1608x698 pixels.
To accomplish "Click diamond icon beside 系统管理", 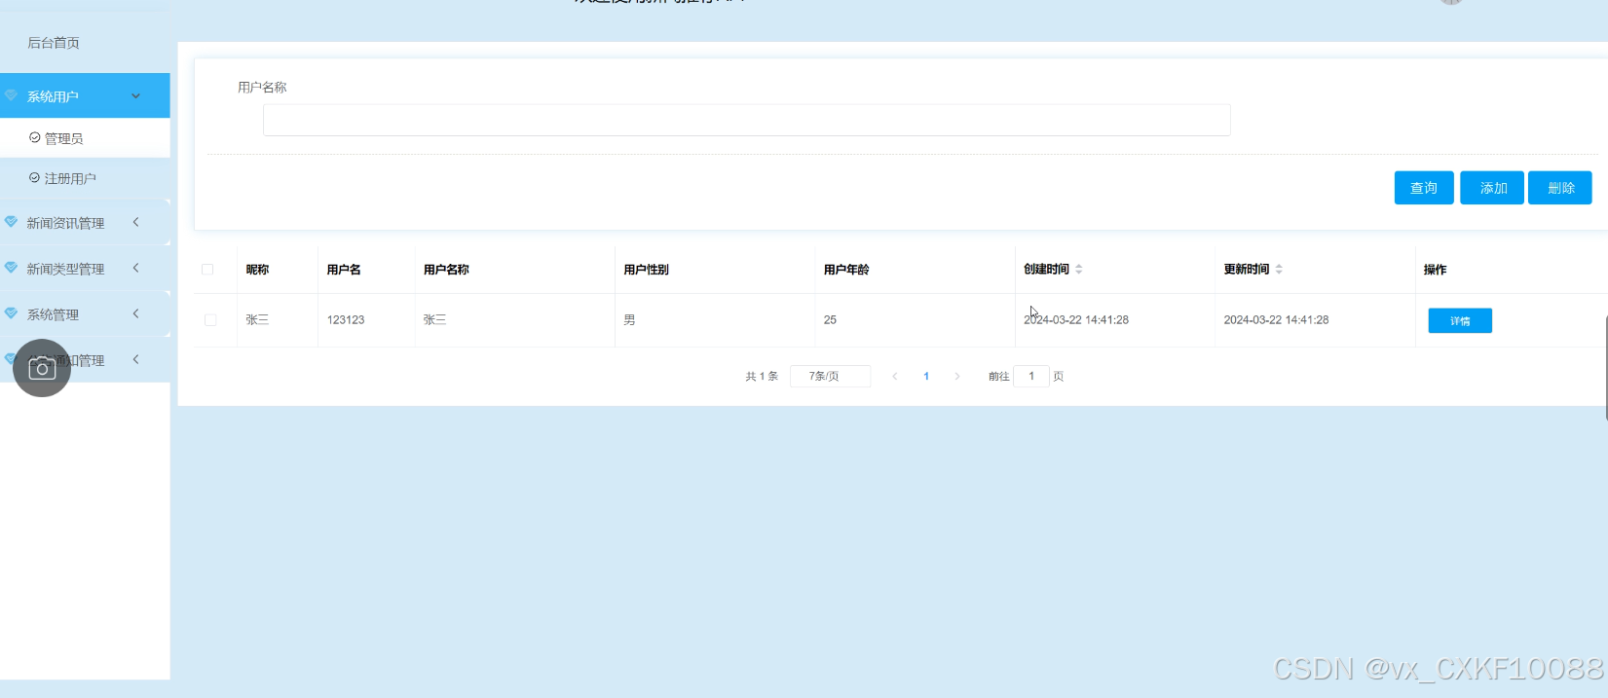I will pos(11,313).
